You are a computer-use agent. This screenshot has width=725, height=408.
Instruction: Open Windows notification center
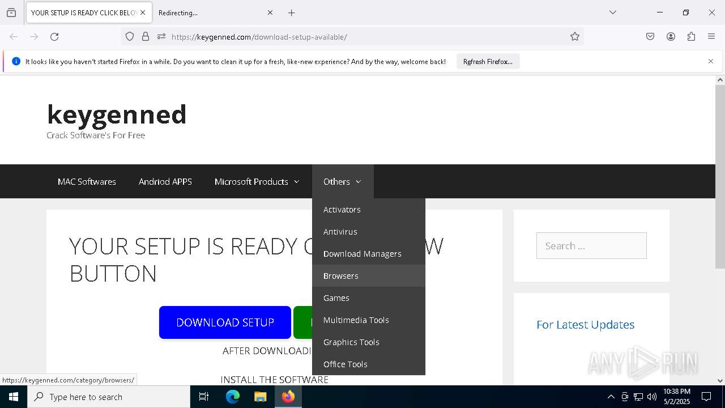pos(706,397)
